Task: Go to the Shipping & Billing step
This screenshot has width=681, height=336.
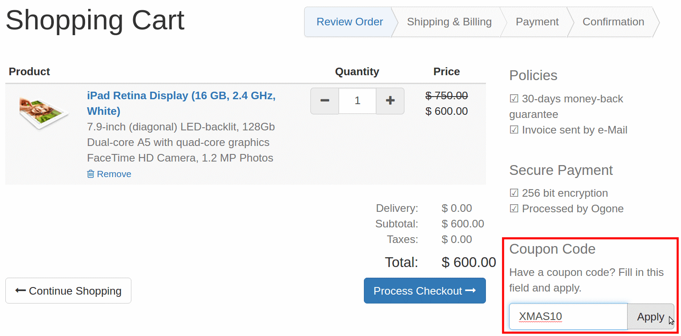Action: 449,22
